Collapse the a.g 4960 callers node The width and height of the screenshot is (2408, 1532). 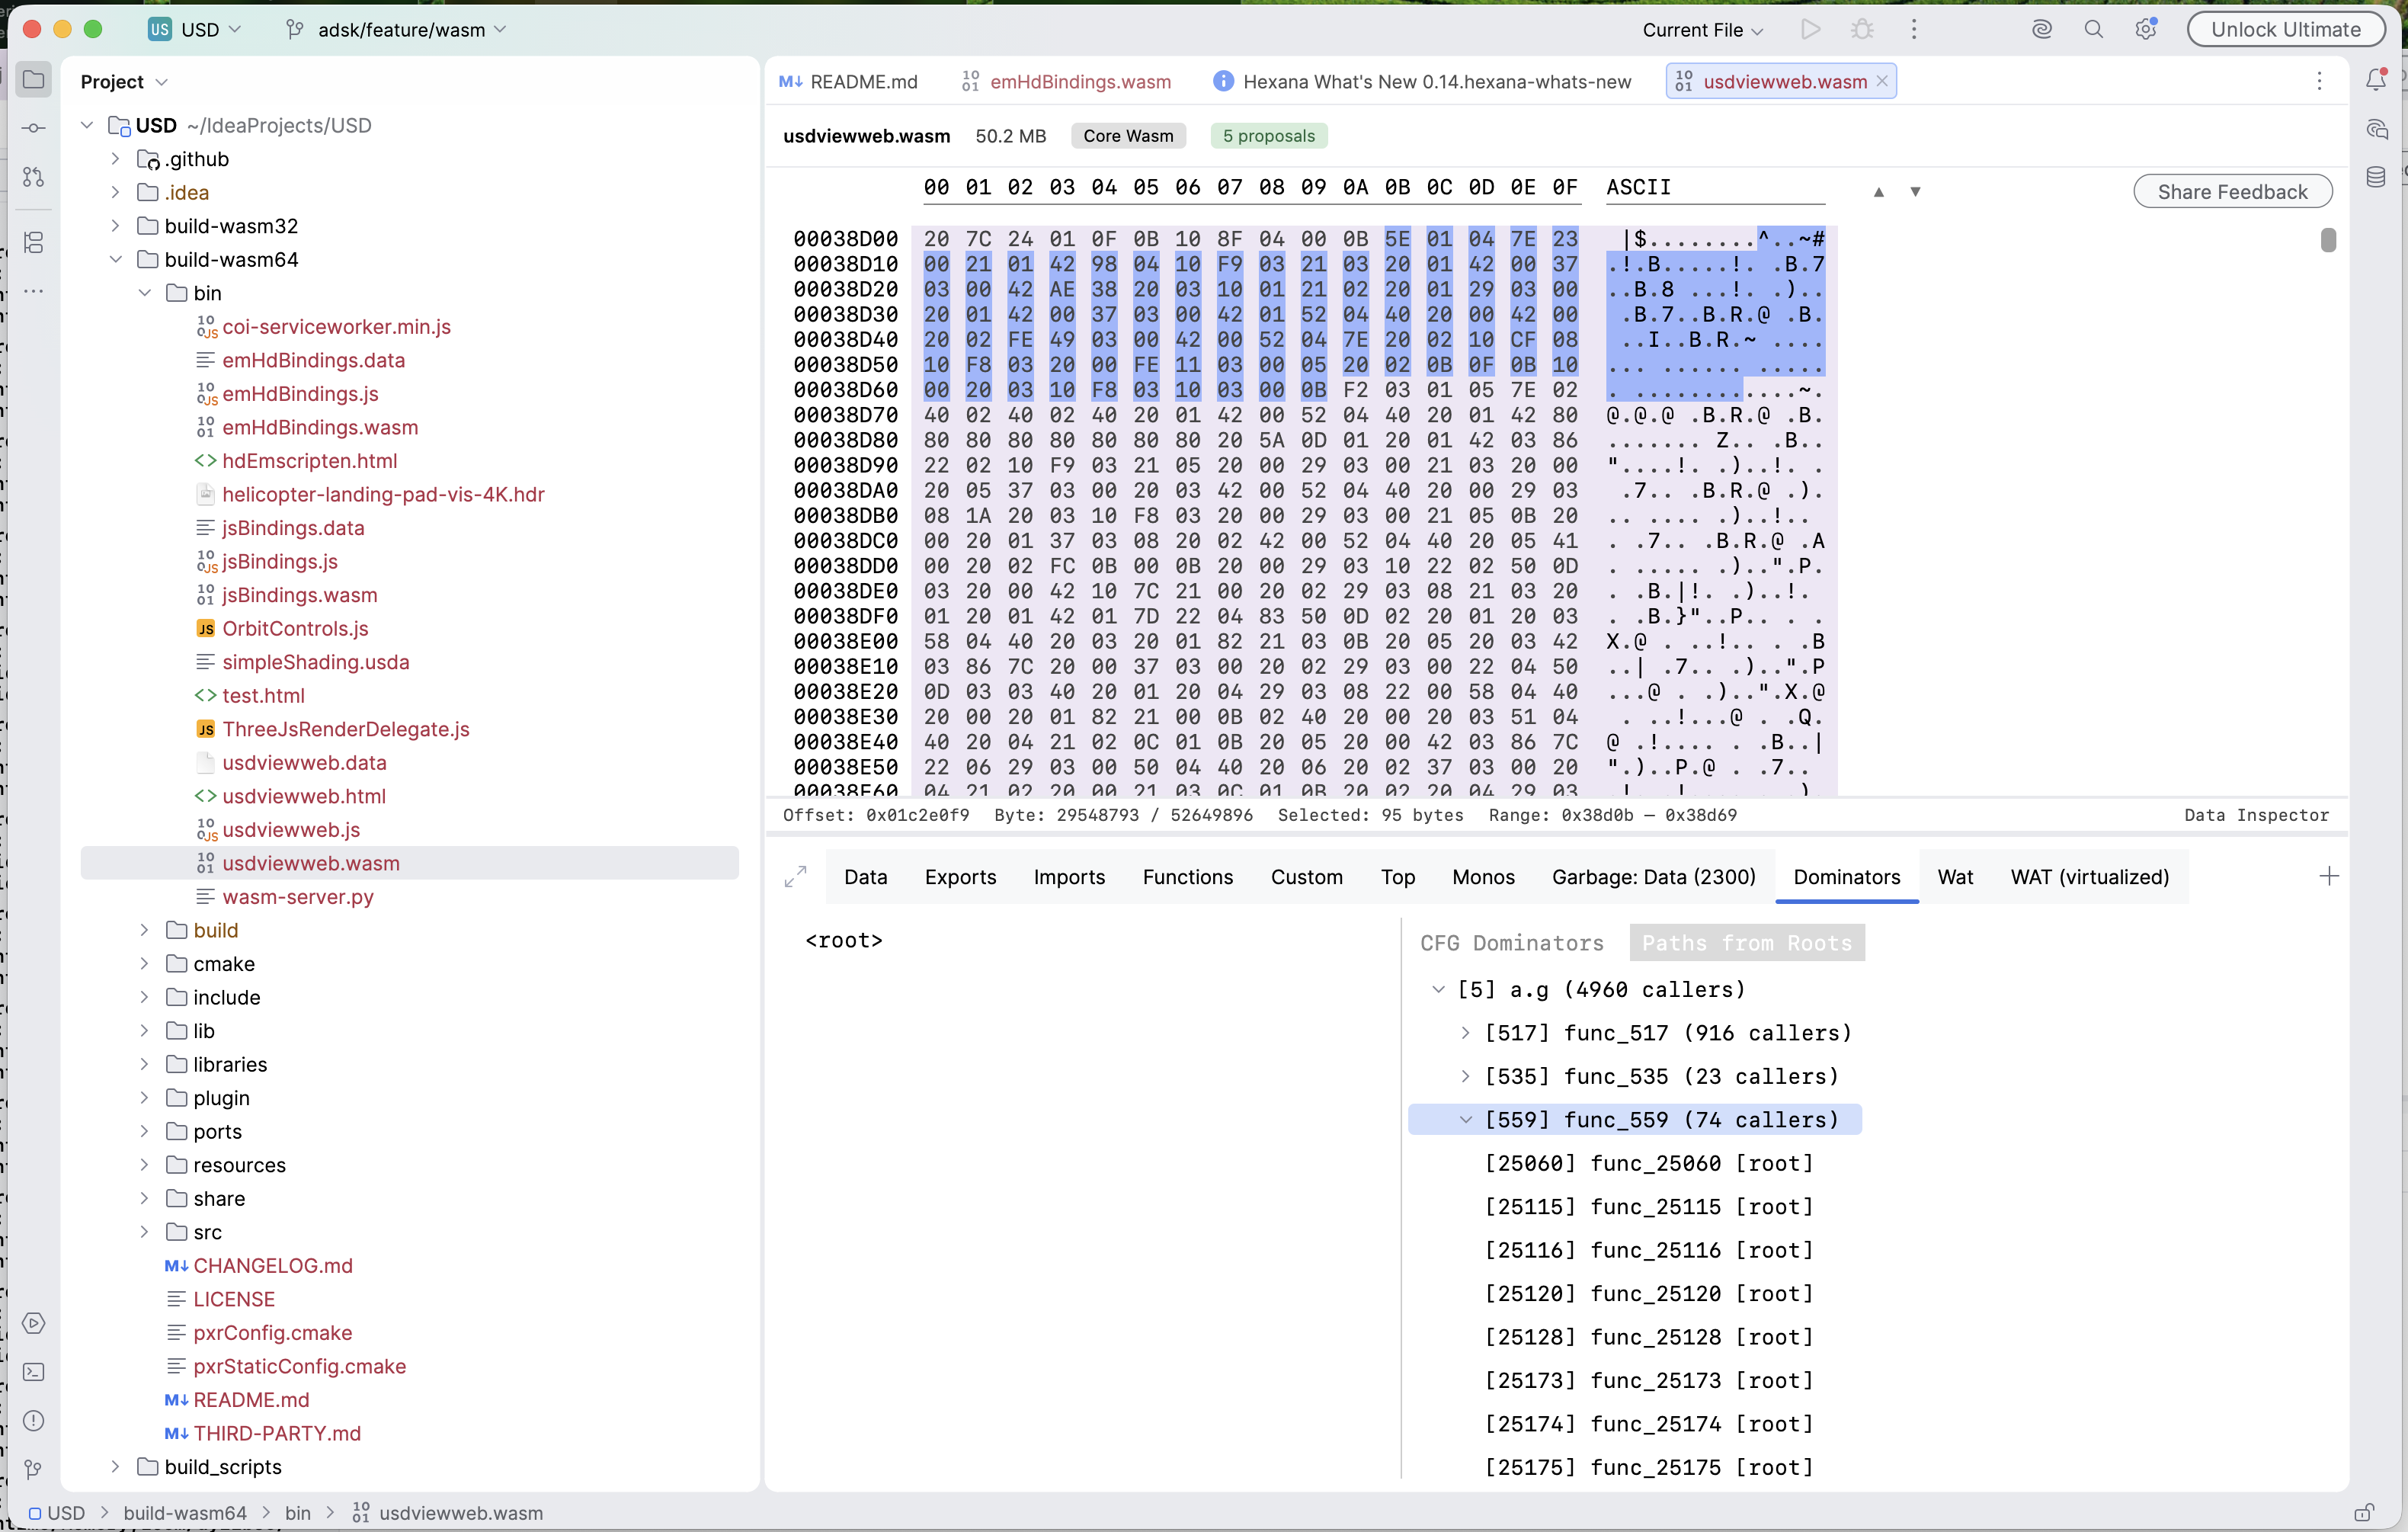click(x=1438, y=989)
